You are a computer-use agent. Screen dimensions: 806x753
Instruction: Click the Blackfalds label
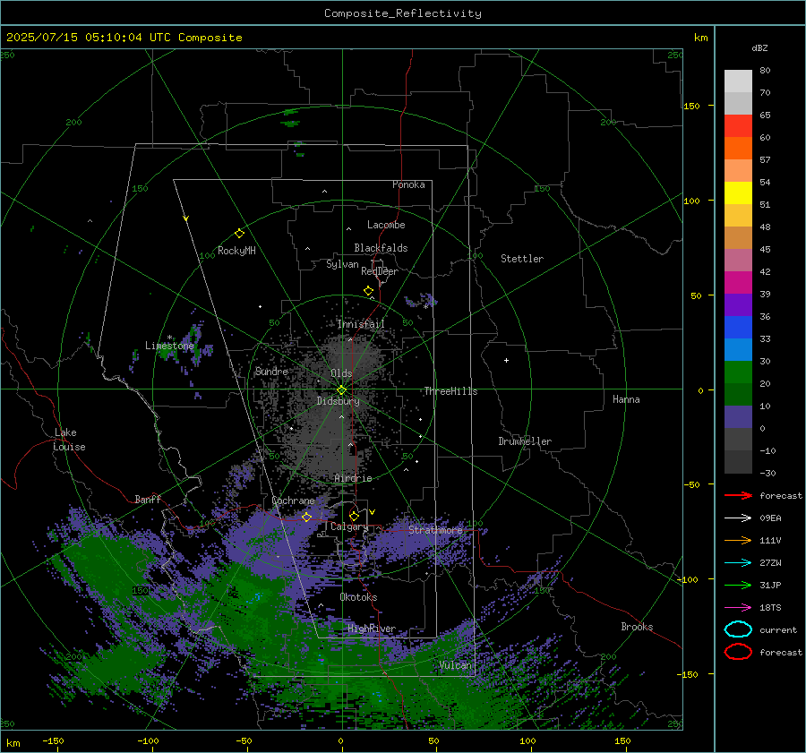381,248
